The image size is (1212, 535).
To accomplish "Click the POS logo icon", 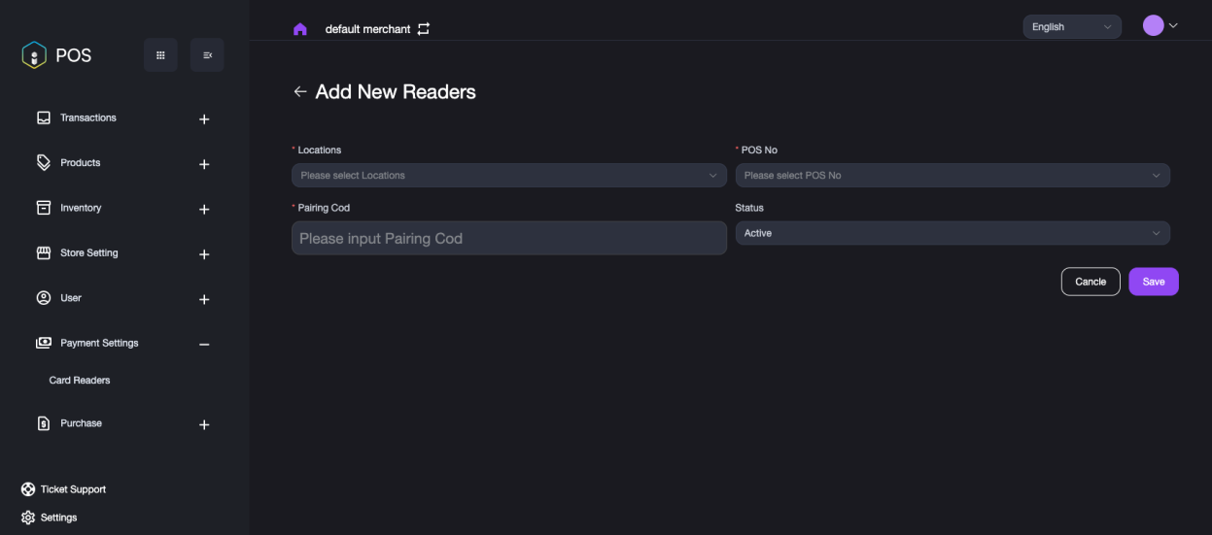I will [x=34, y=55].
